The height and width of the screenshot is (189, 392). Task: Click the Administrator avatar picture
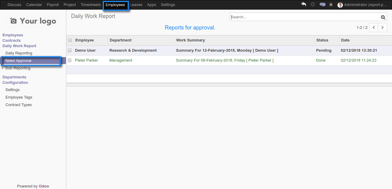340,5
